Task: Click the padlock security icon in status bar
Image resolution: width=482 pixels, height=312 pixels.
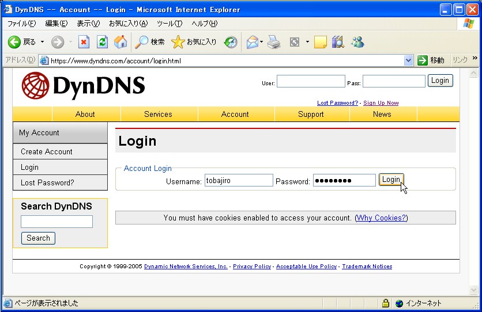Action: coord(386,303)
